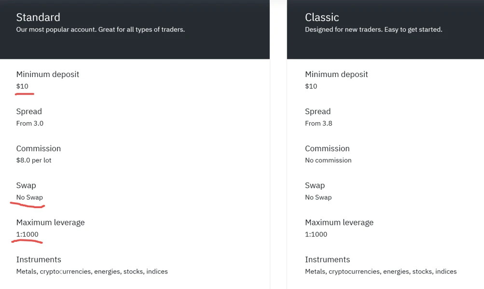Click the Standard account heading
484x289 pixels.
(x=38, y=17)
